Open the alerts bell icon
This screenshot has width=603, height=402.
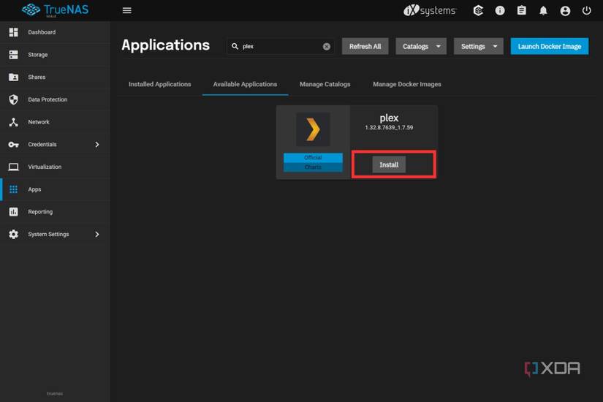click(543, 10)
